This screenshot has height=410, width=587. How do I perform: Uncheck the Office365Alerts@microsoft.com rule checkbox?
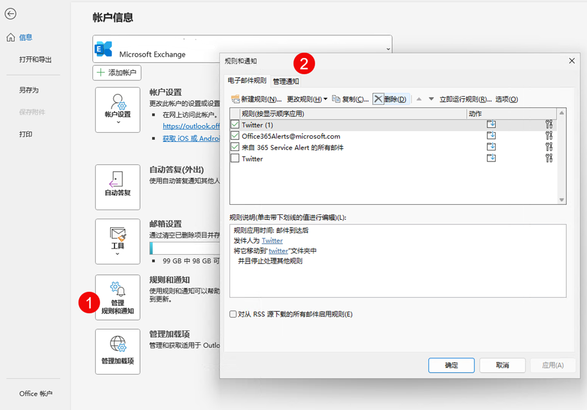click(235, 135)
